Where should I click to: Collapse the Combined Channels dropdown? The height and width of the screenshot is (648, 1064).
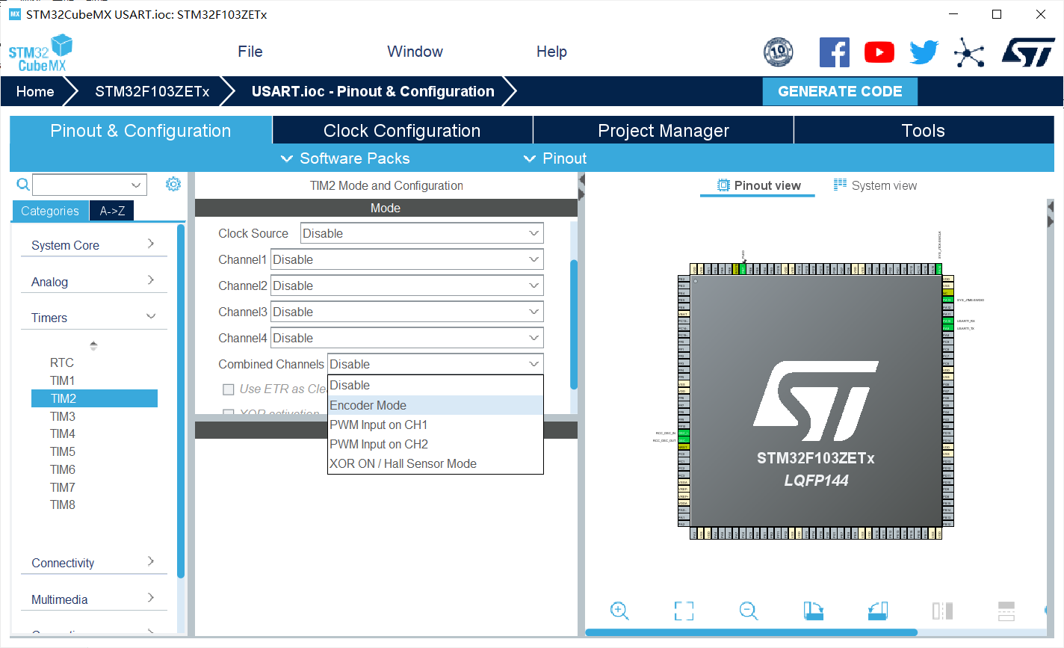(x=436, y=364)
